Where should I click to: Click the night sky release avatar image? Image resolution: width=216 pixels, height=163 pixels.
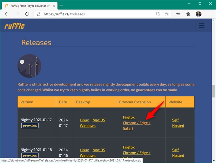tap(29, 66)
